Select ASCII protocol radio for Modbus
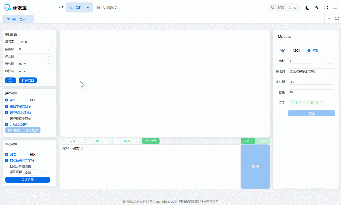The width and height of the screenshot is (341, 205). point(289,50)
